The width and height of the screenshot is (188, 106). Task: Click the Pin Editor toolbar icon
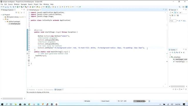(x=80, y=7)
